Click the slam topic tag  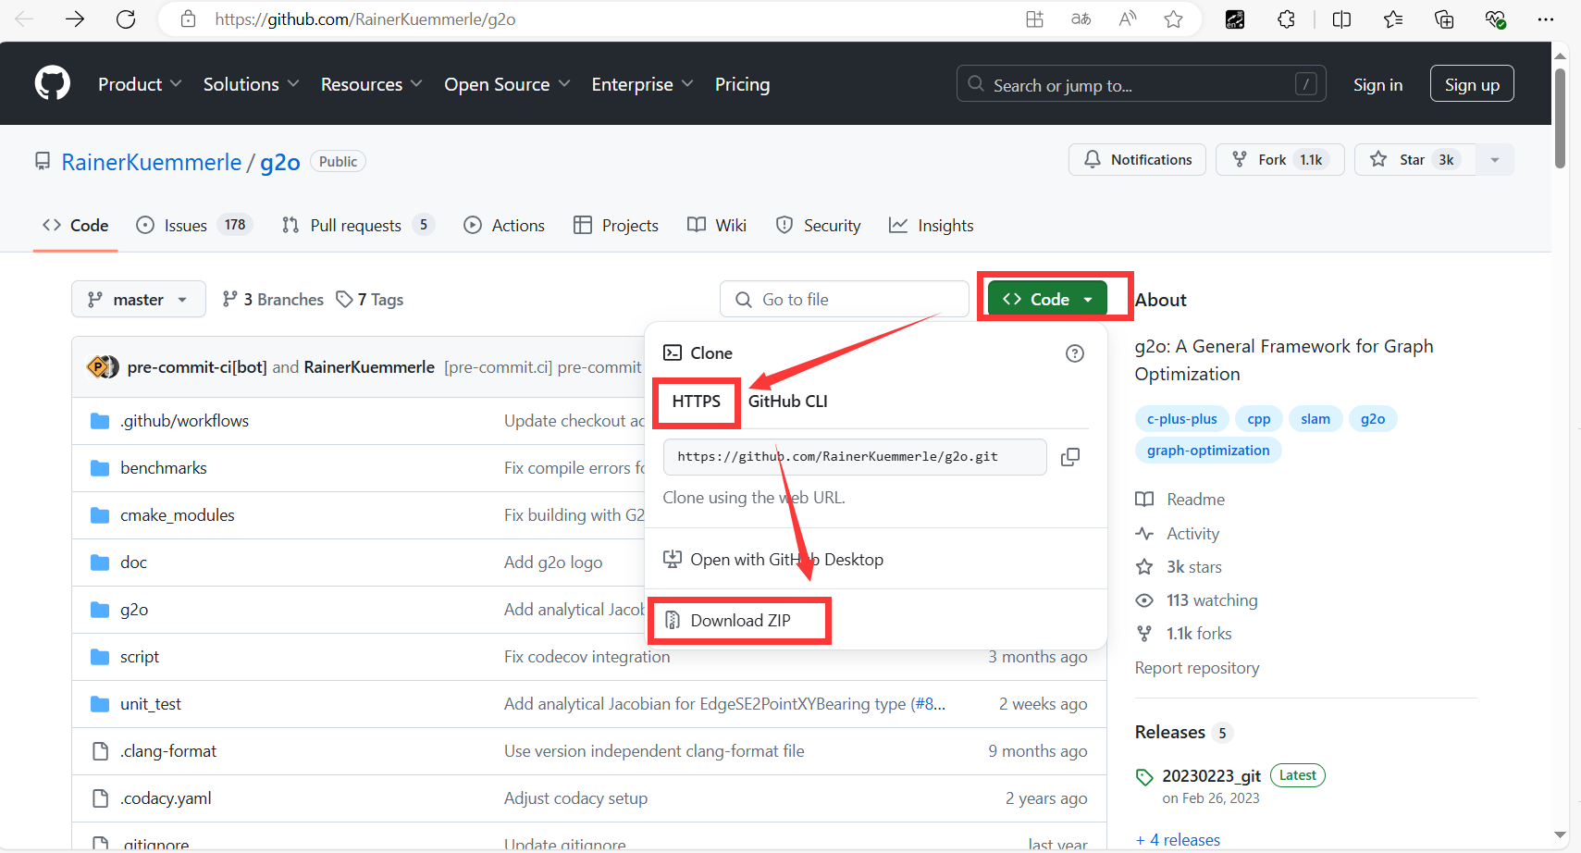tap(1315, 419)
